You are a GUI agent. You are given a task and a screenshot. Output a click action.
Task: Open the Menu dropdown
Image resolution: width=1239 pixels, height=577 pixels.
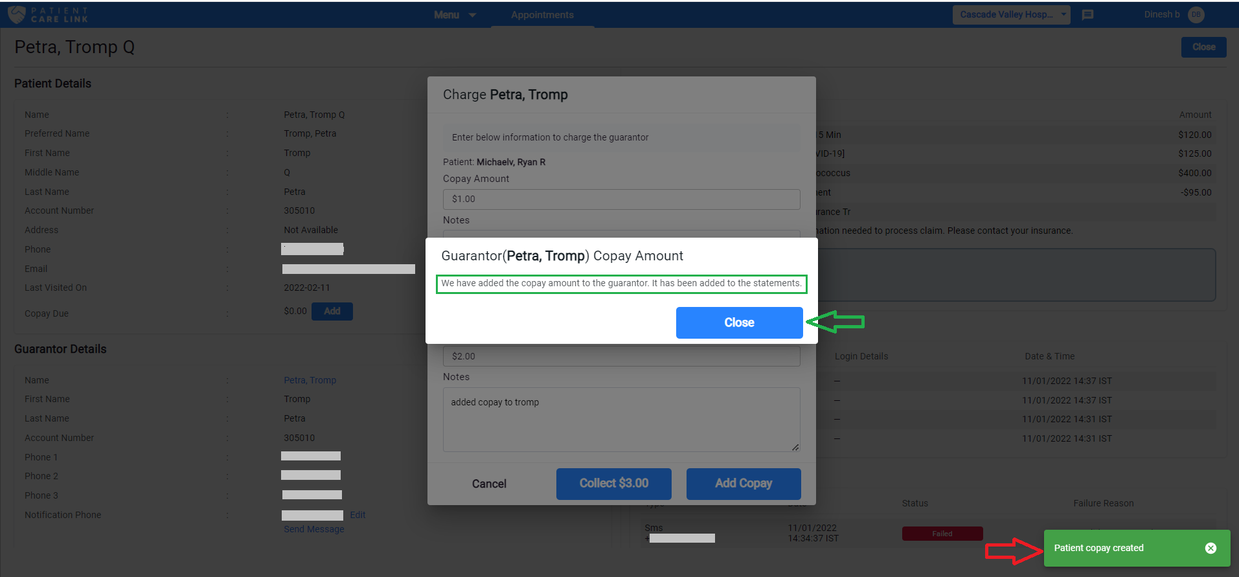click(x=455, y=15)
